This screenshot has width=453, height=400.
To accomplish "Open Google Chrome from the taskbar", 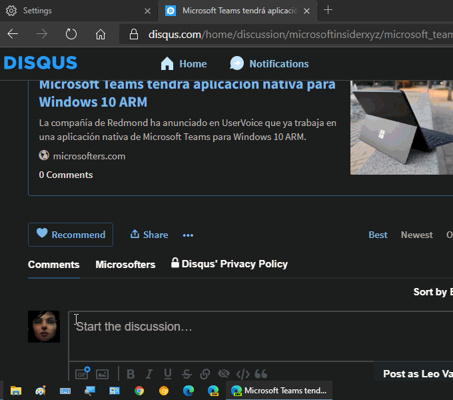I will [139, 391].
